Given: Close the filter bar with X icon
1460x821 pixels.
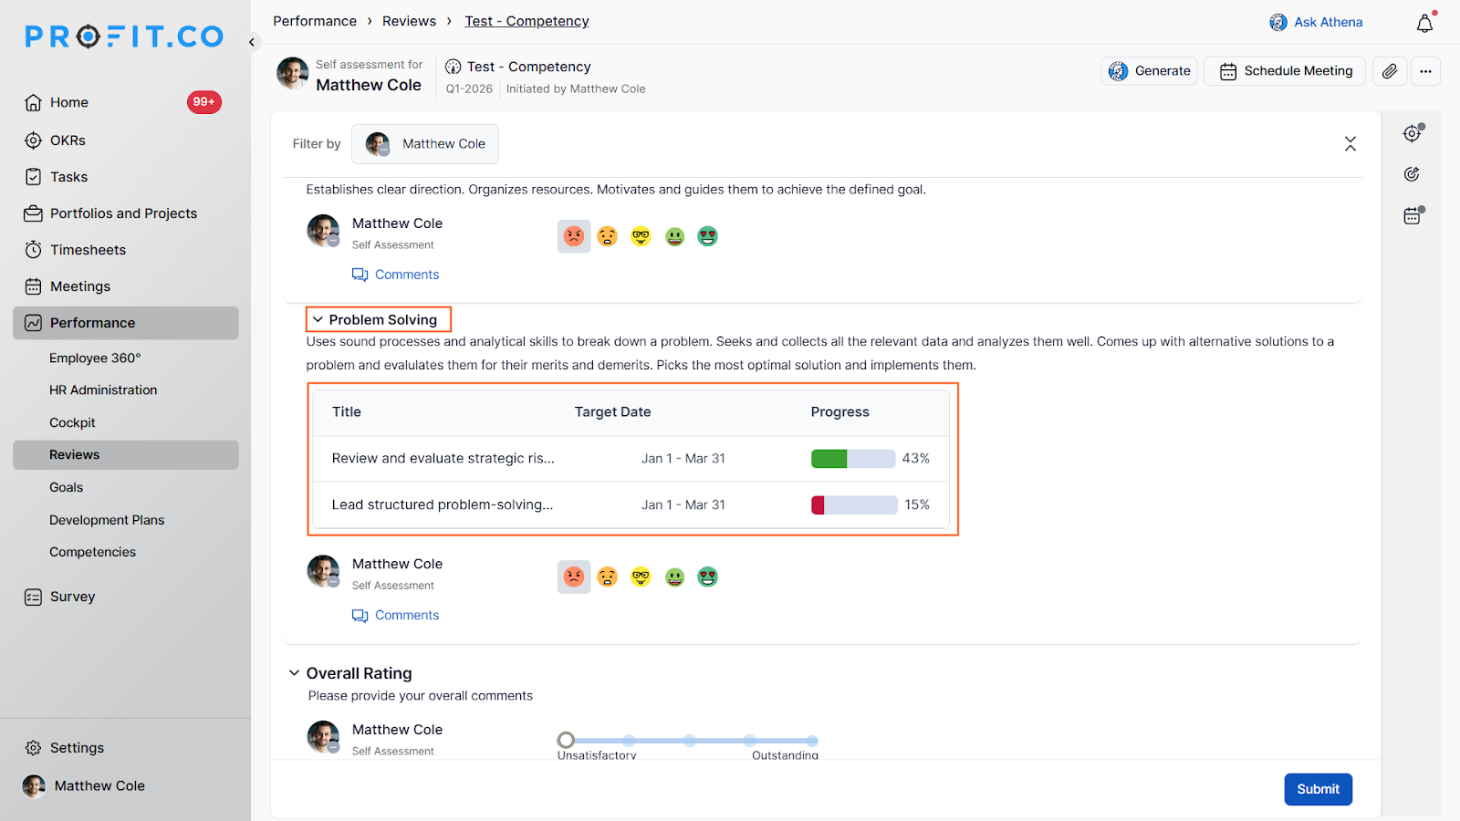Looking at the screenshot, I should (1350, 144).
